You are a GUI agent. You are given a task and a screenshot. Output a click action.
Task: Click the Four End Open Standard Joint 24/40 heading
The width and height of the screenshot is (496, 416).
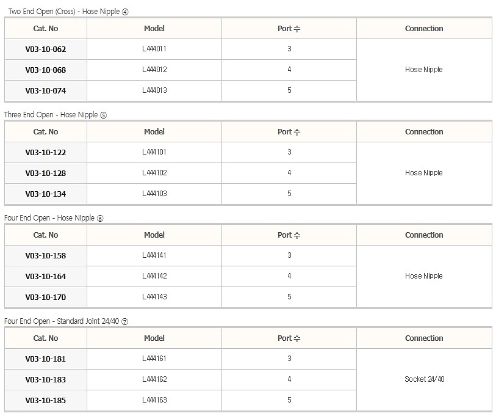click(x=66, y=321)
